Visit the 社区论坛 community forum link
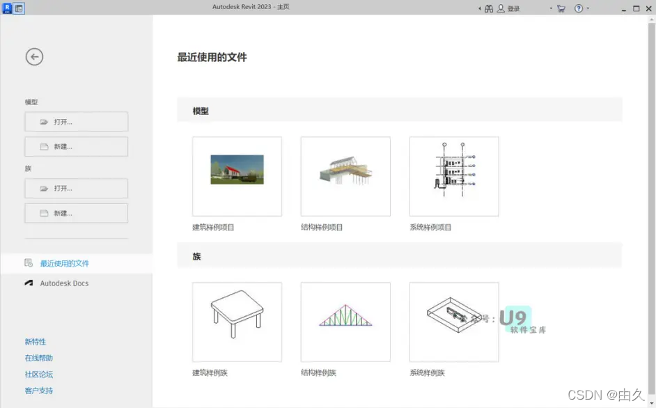The height and width of the screenshot is (408, 656). point(38,374)
